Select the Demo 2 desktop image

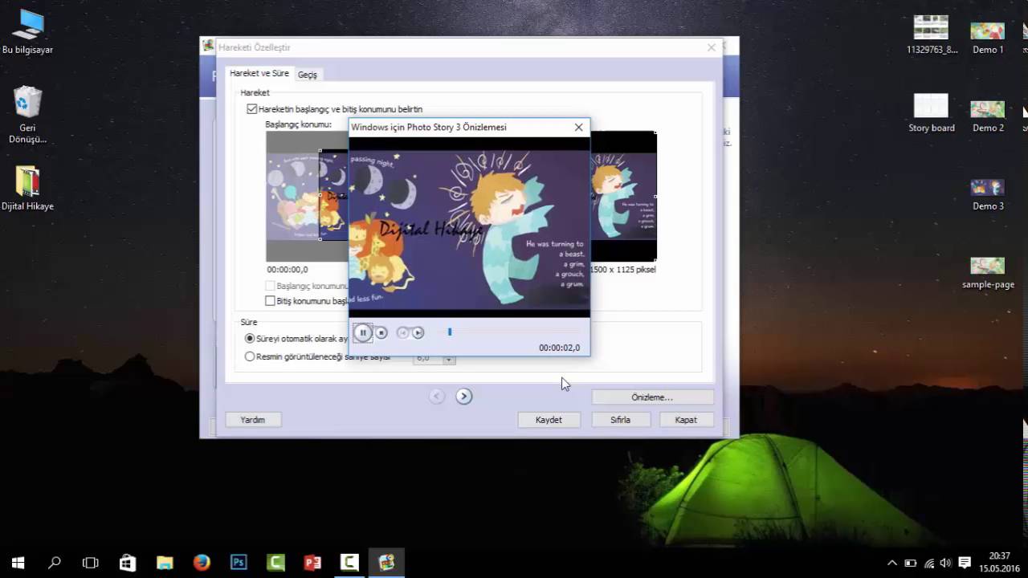coord(988,115)
